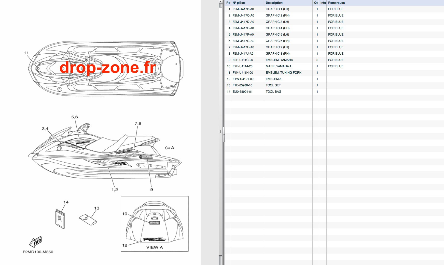The height and width of the screenshot is (265, 444).
Task: Click the 'Re' column header
Action: point(228,3)
